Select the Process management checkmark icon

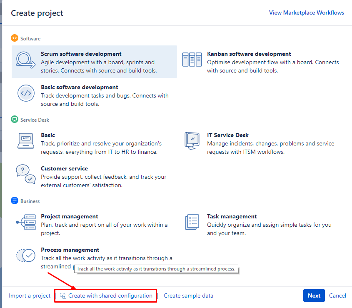pos(25,255)
